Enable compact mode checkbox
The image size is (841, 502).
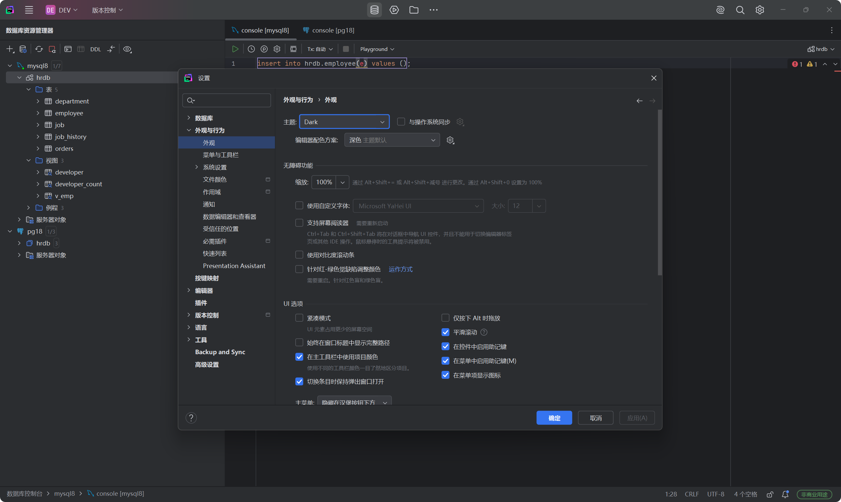[299, 318]
